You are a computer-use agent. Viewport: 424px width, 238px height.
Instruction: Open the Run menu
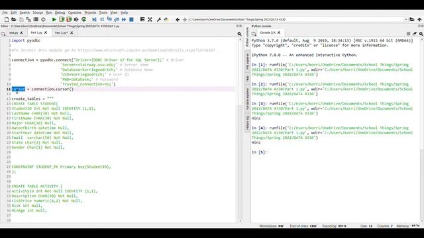click(48, 13)
